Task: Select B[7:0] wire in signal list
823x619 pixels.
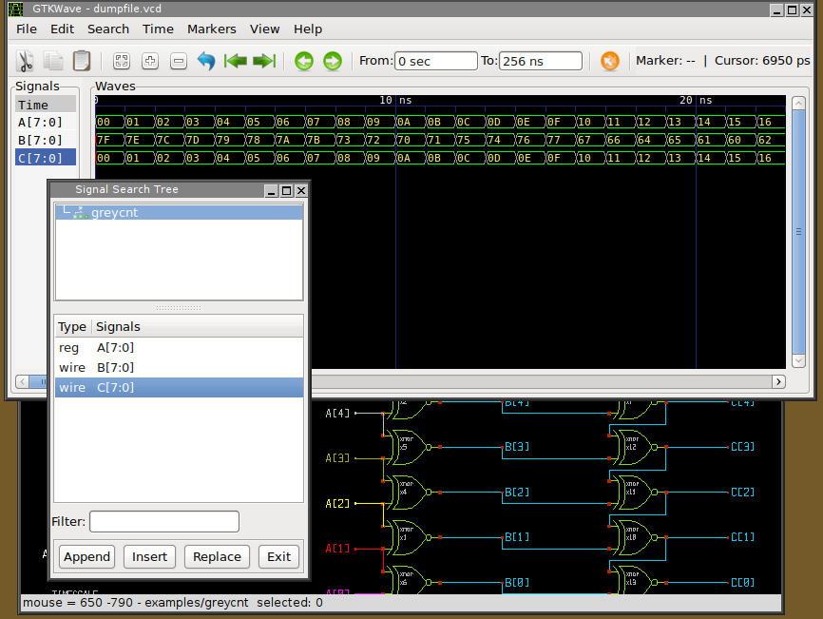Action: pyautogui.click(x=115, y=367)
